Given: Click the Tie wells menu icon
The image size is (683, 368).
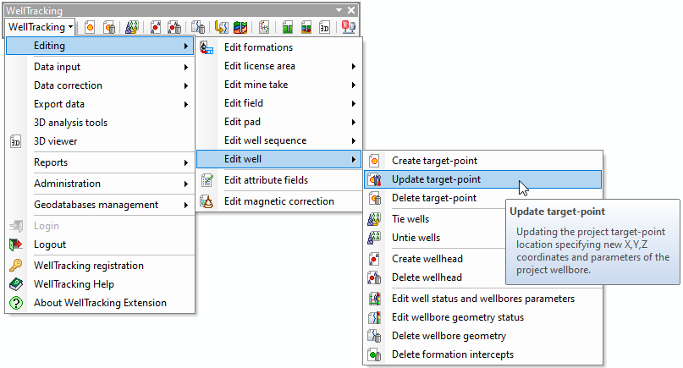Looking at the screenshot, I should click(374, 219).
